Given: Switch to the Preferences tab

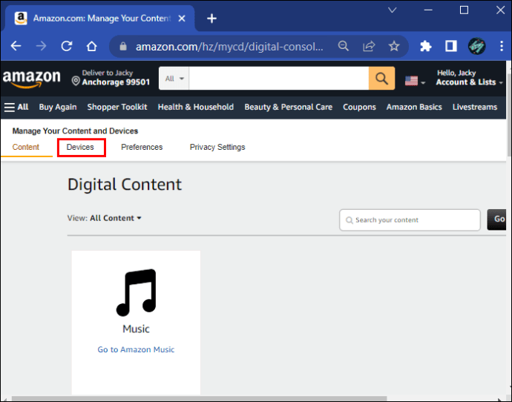Looking at the screenshot, I should 142,147.
